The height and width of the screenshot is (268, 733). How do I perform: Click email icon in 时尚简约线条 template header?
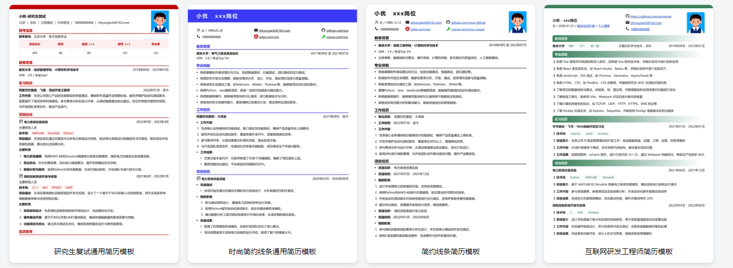(256, 30)
